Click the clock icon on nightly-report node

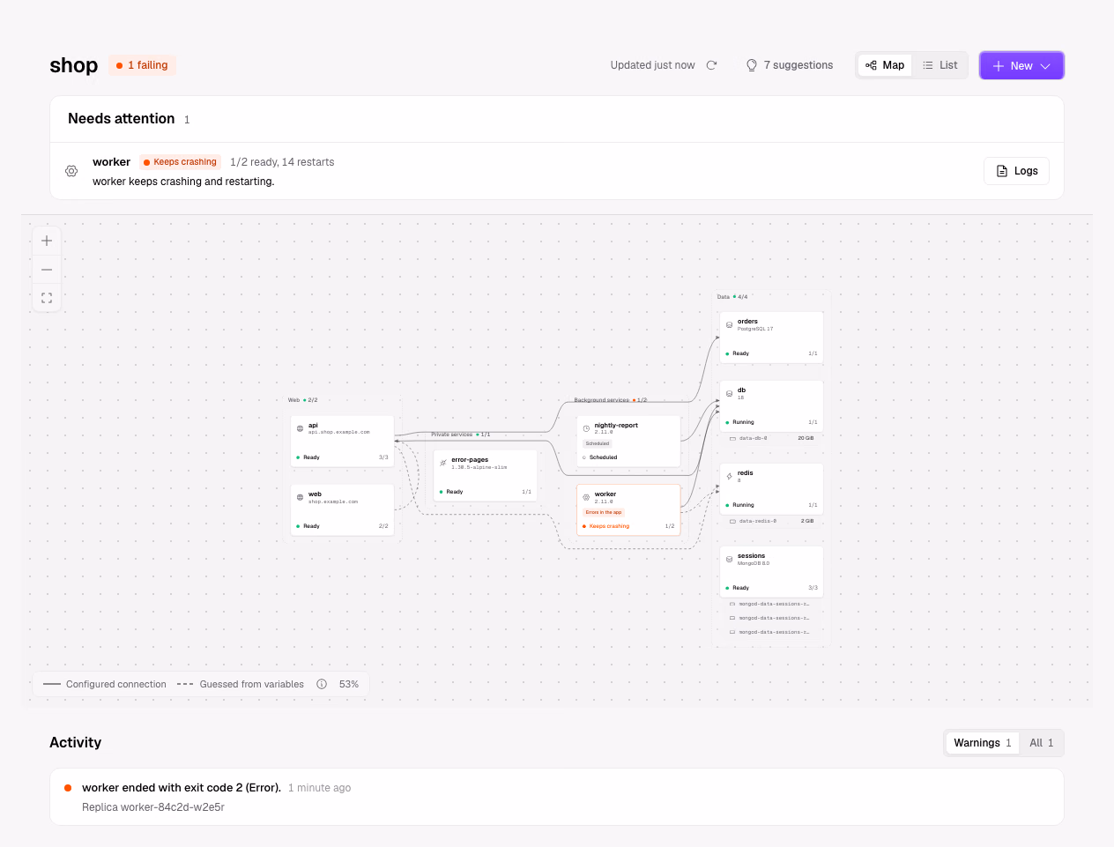pyautogui.click(x=586, y=428)
